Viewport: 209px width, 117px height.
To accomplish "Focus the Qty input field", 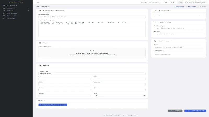I will tap(119, 79).
